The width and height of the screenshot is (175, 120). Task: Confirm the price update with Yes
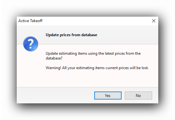108,95
